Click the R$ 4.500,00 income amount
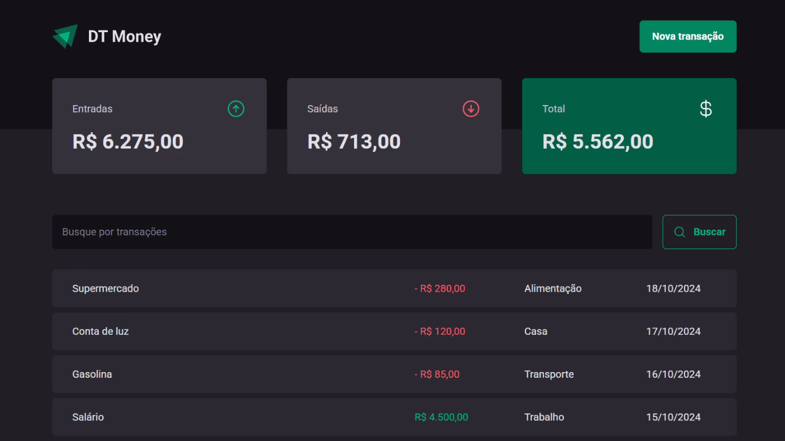785x441 pixels. click(x=441, y=417)
